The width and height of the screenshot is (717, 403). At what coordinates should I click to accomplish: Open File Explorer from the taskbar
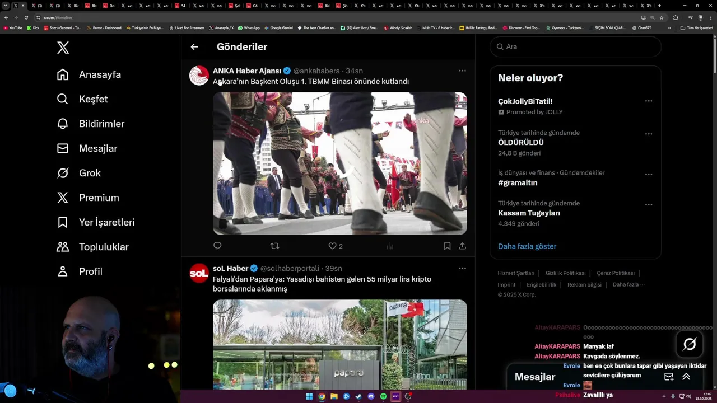point(334,396)
